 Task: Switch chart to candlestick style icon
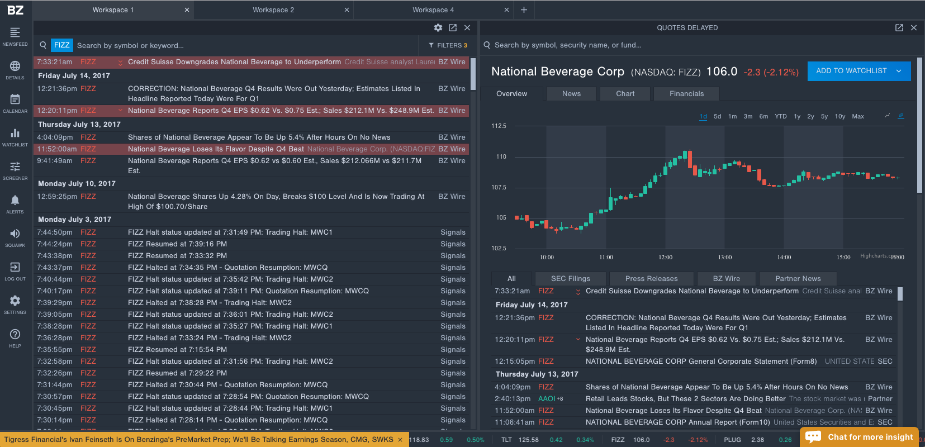(900, 116)
